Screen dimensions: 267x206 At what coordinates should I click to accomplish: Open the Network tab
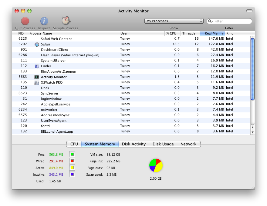coord(188,144)
